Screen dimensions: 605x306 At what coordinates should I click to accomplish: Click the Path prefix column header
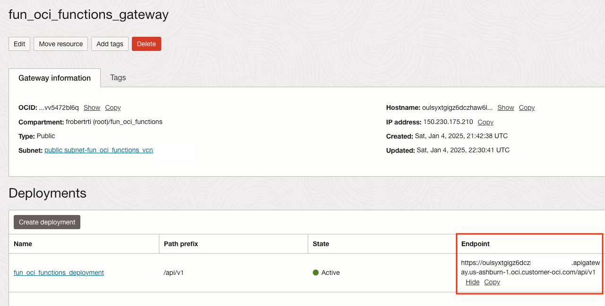tap(181, 244)
